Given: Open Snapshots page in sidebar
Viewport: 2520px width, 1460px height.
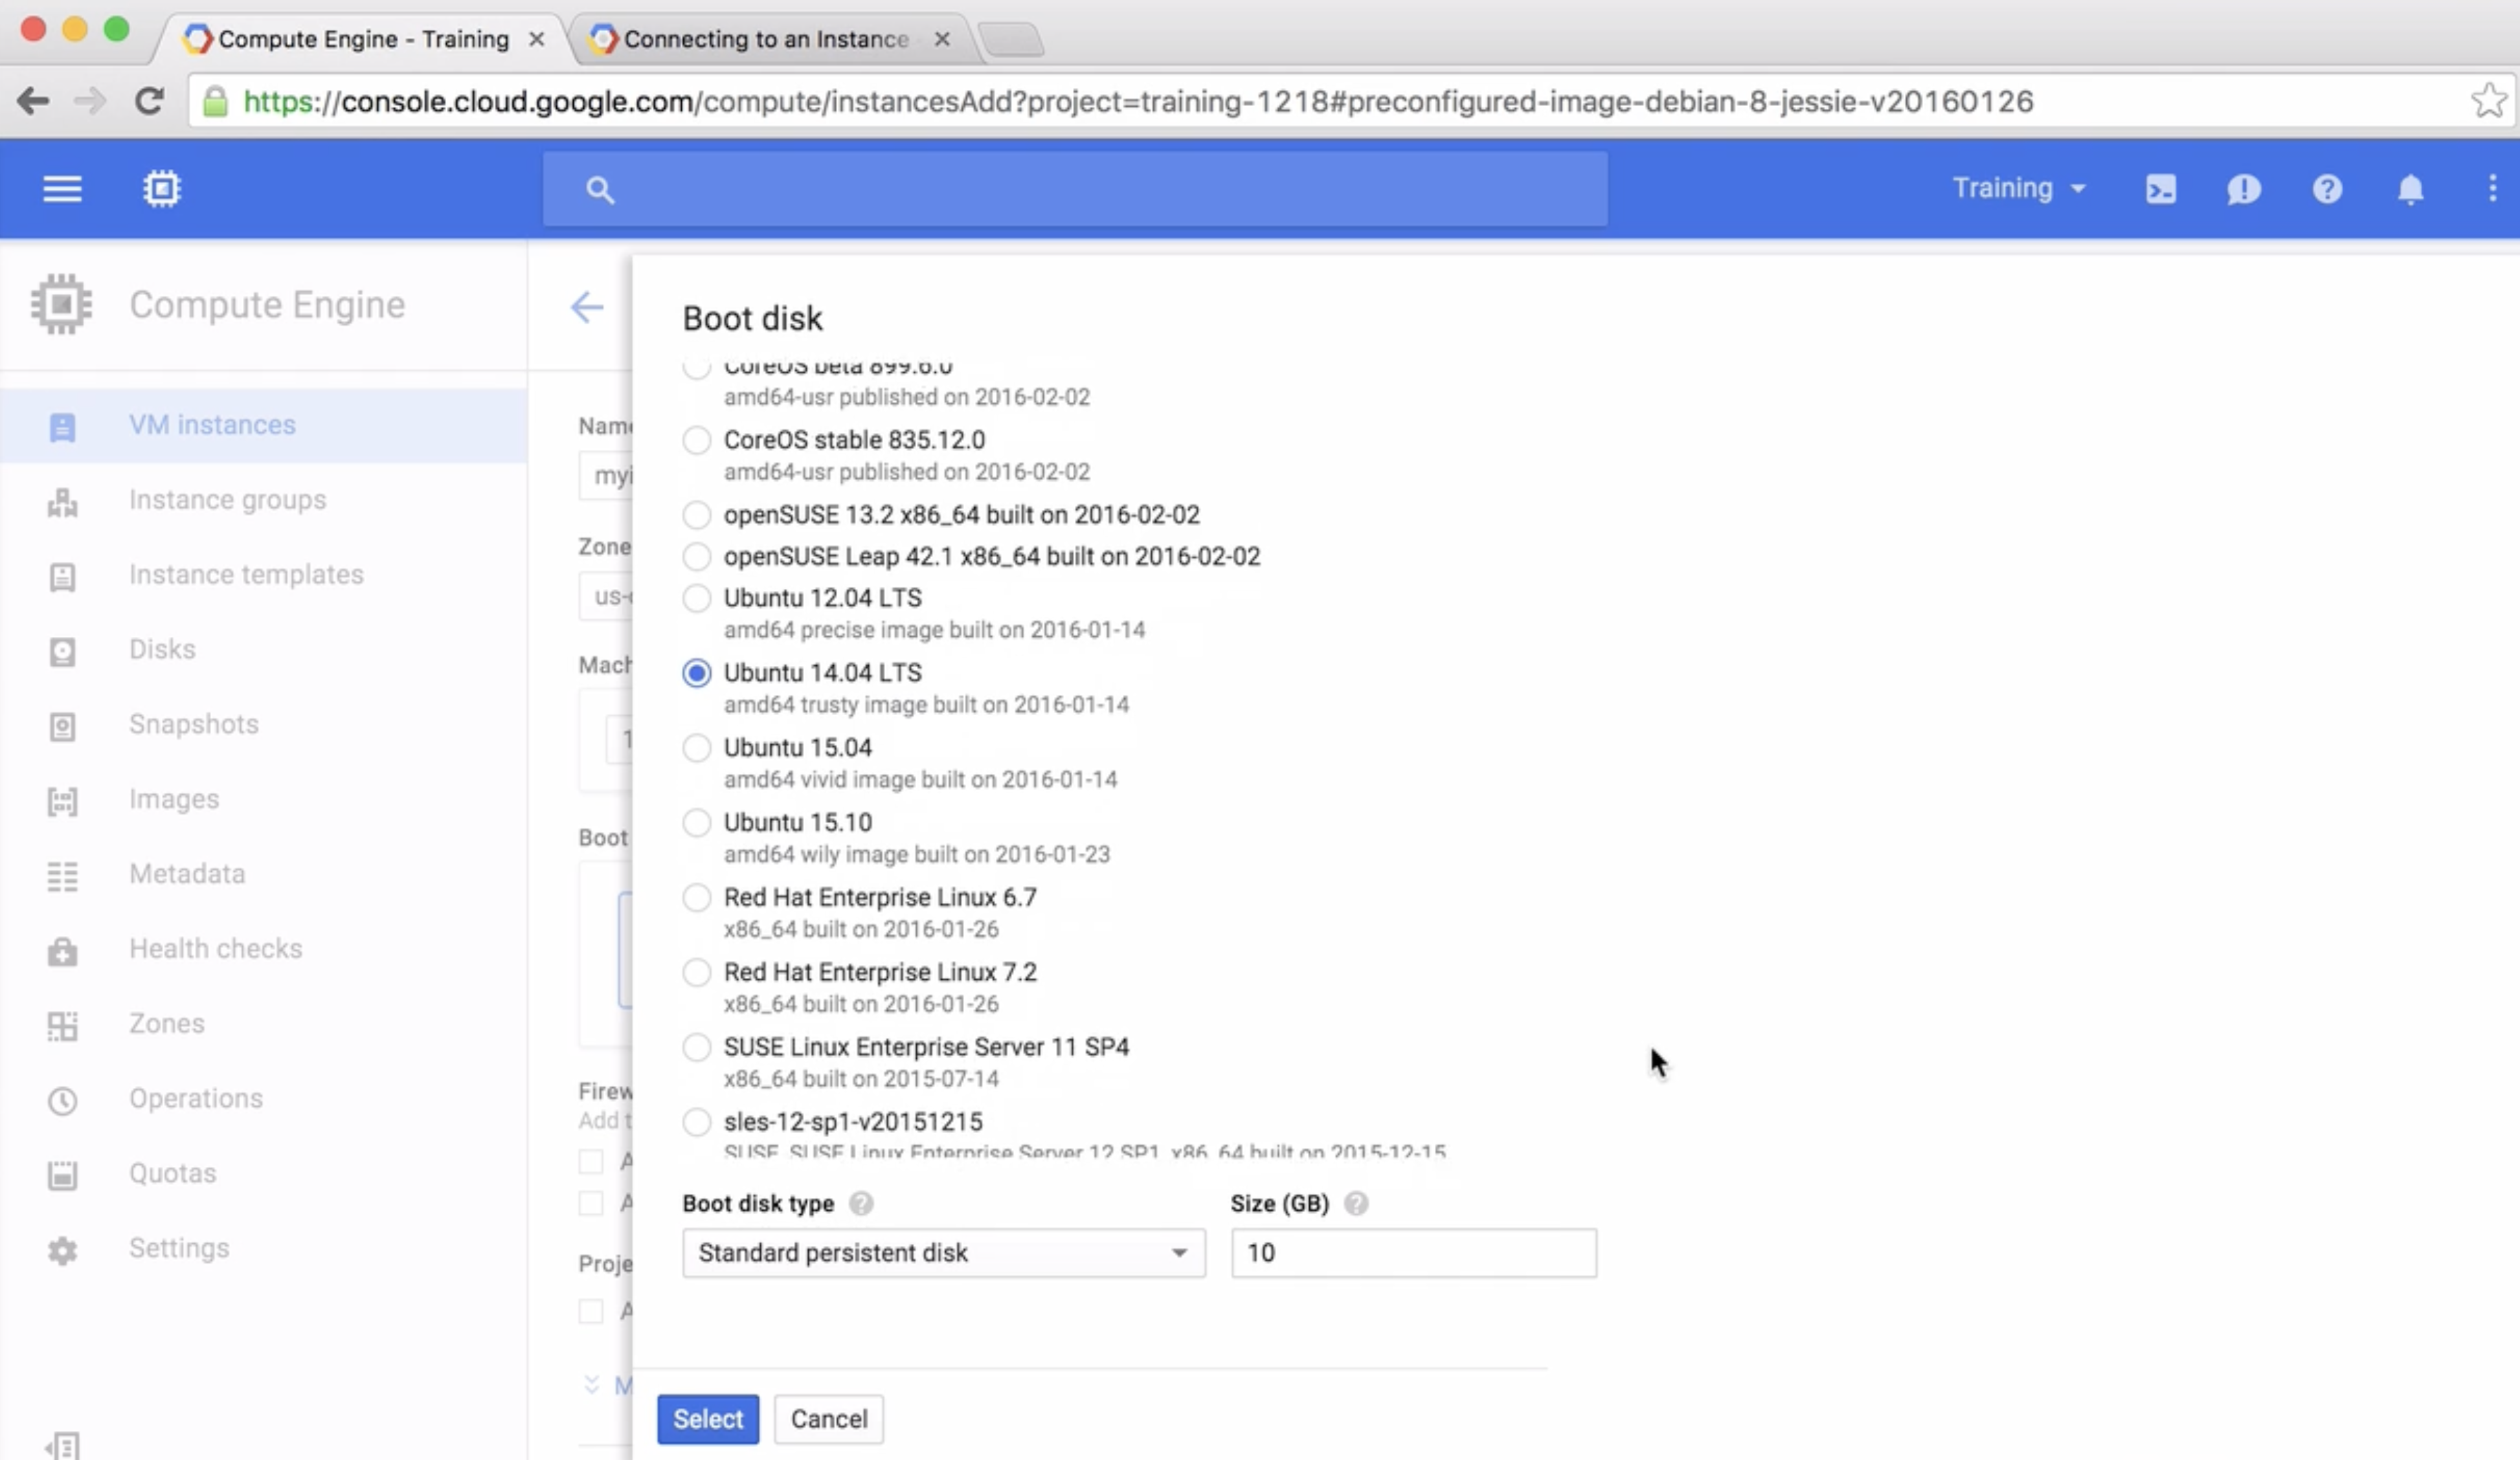Looking at the screenshot, I should click(x=263, y=725).
